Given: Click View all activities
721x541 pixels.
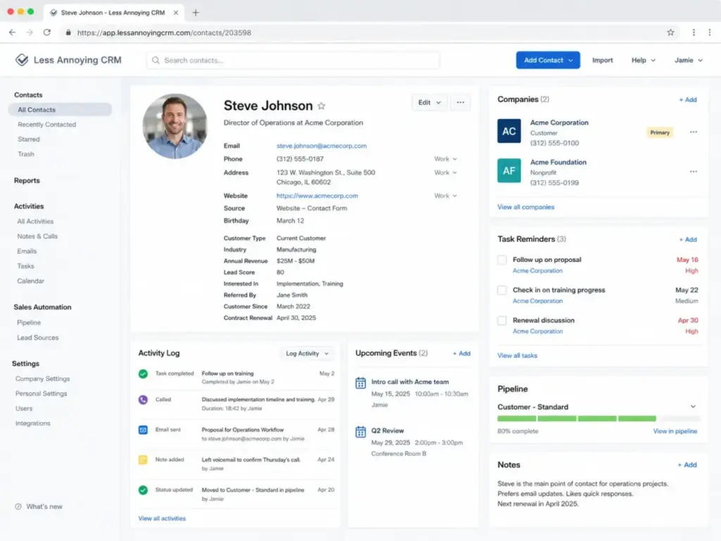Looking at the screenshot, I should (x=162, y=518).
